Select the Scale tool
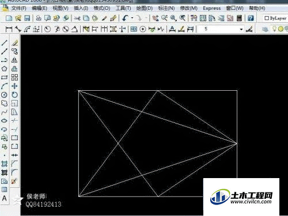 pos(14,103)
